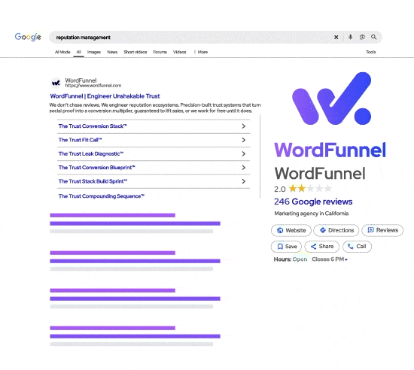The height and width of the screenshot is (370, 414).
Task: Open the Short videos tab
Action: point(135,52)
